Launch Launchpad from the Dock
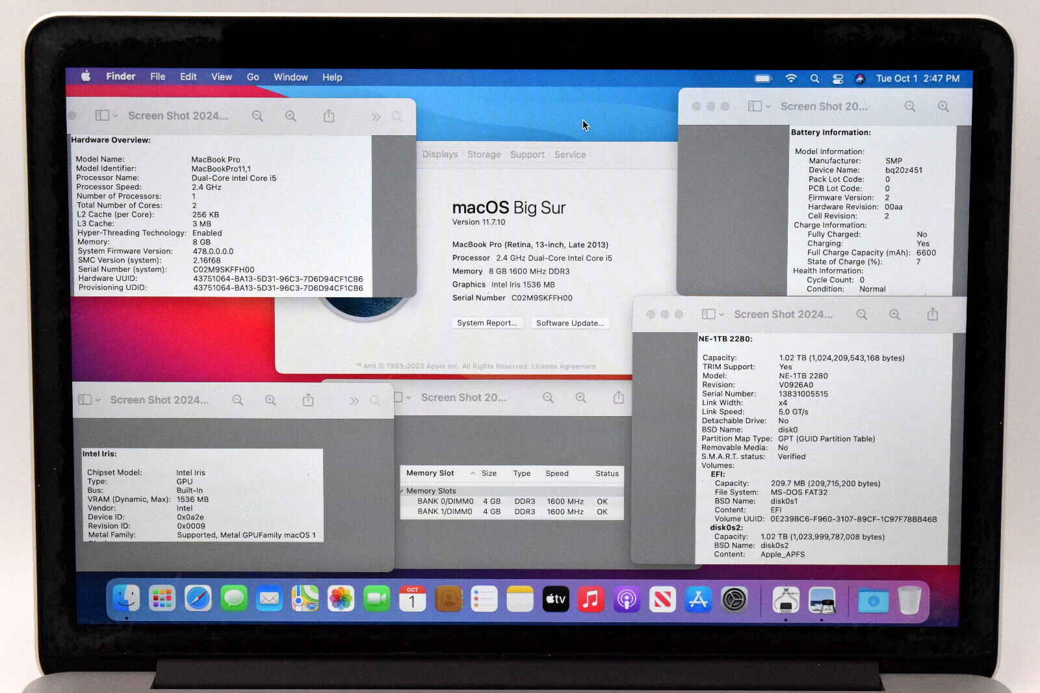Viewport: 1040px width, 693px height. coord(162,599)
